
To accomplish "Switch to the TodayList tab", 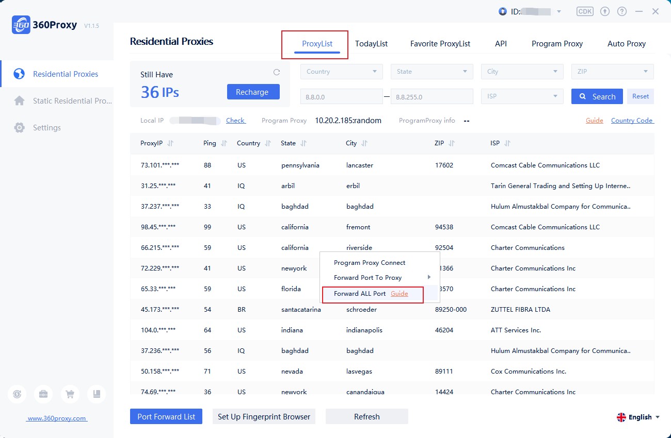I will [x=371, y=44].
